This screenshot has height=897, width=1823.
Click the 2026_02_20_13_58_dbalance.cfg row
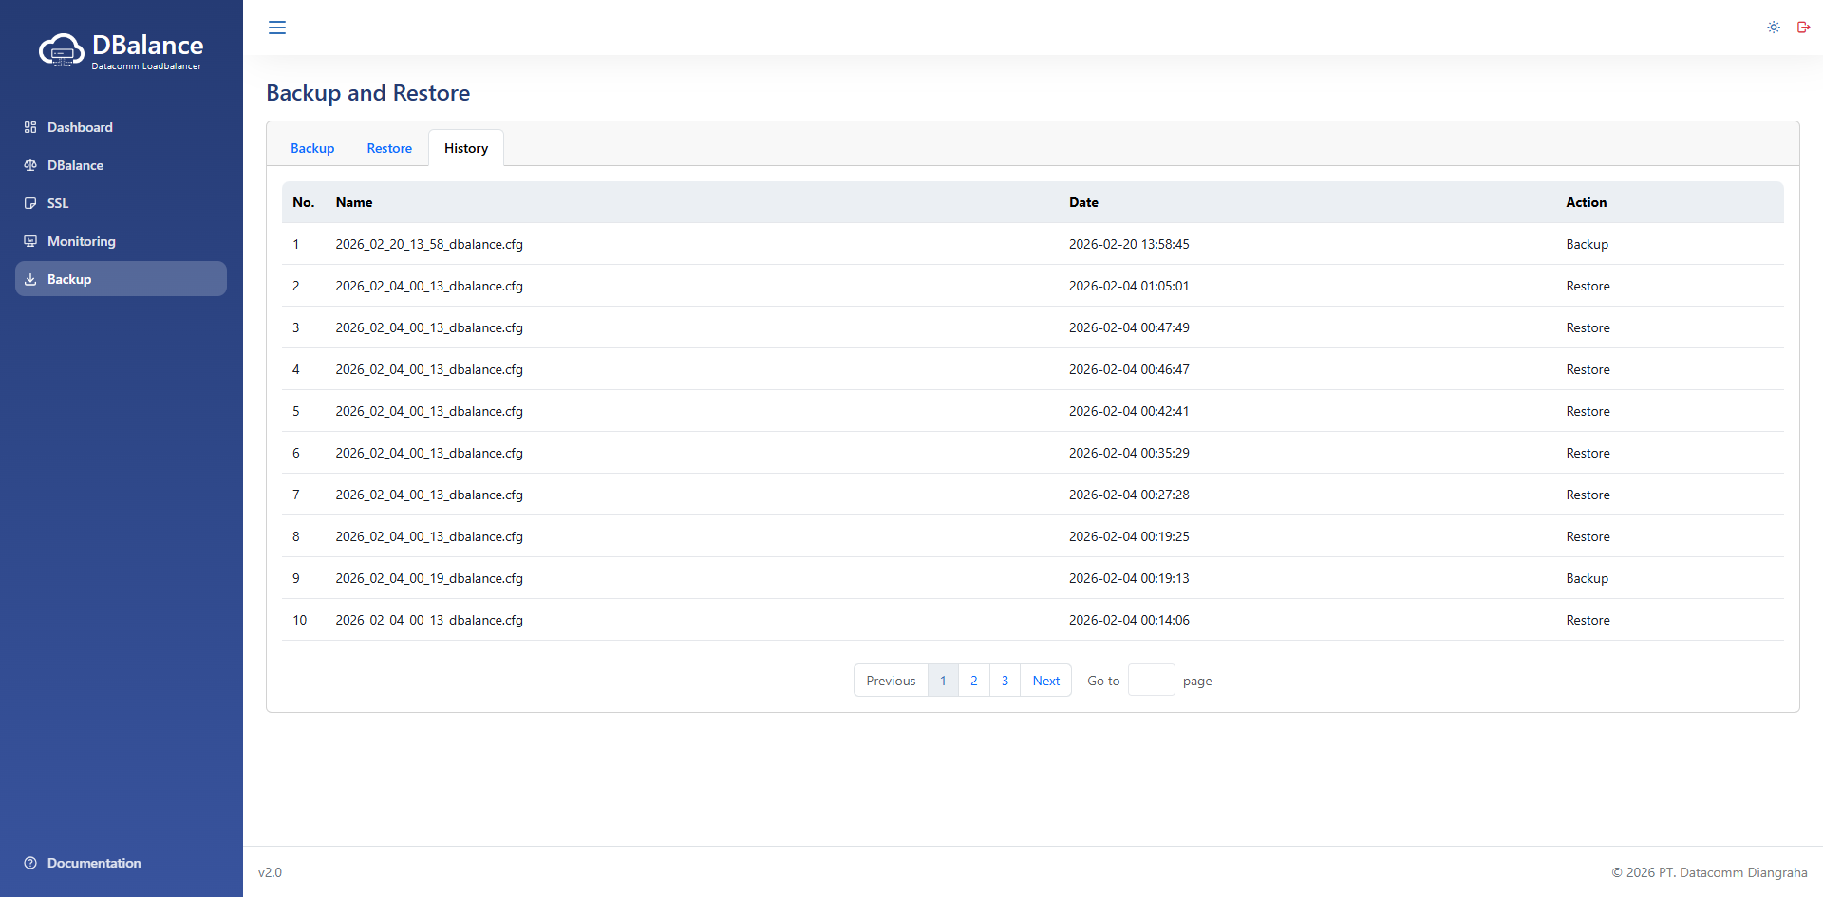click(429, 244)
